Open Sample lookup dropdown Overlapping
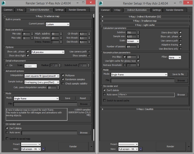 (42, 82)
